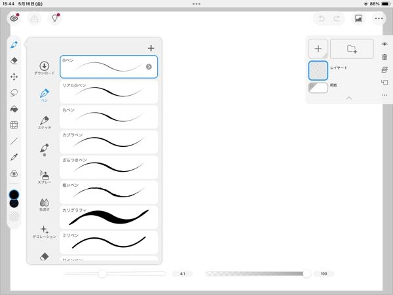Create a new layer folder
Image resolution: width=393 pixels, height=295 pixels.
352,49
